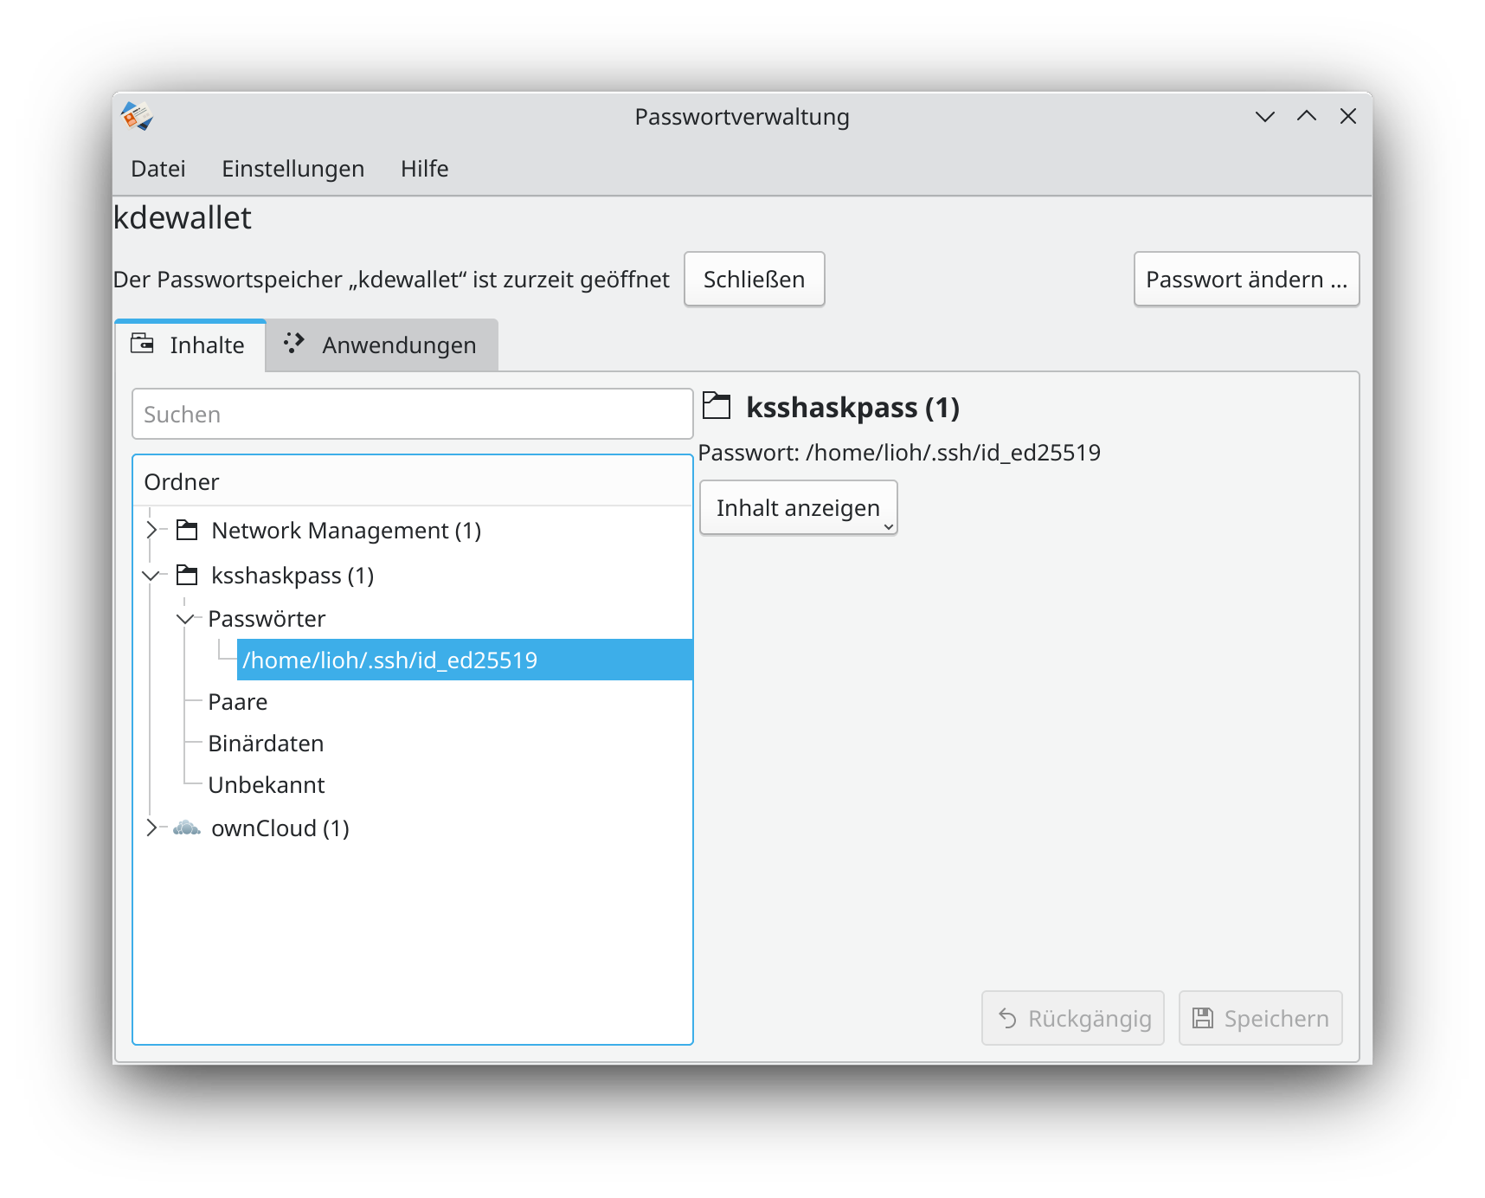This screenshot has width=1485, height=1198.
Task: Select Network Management (1) row
Action: point(346,530)
